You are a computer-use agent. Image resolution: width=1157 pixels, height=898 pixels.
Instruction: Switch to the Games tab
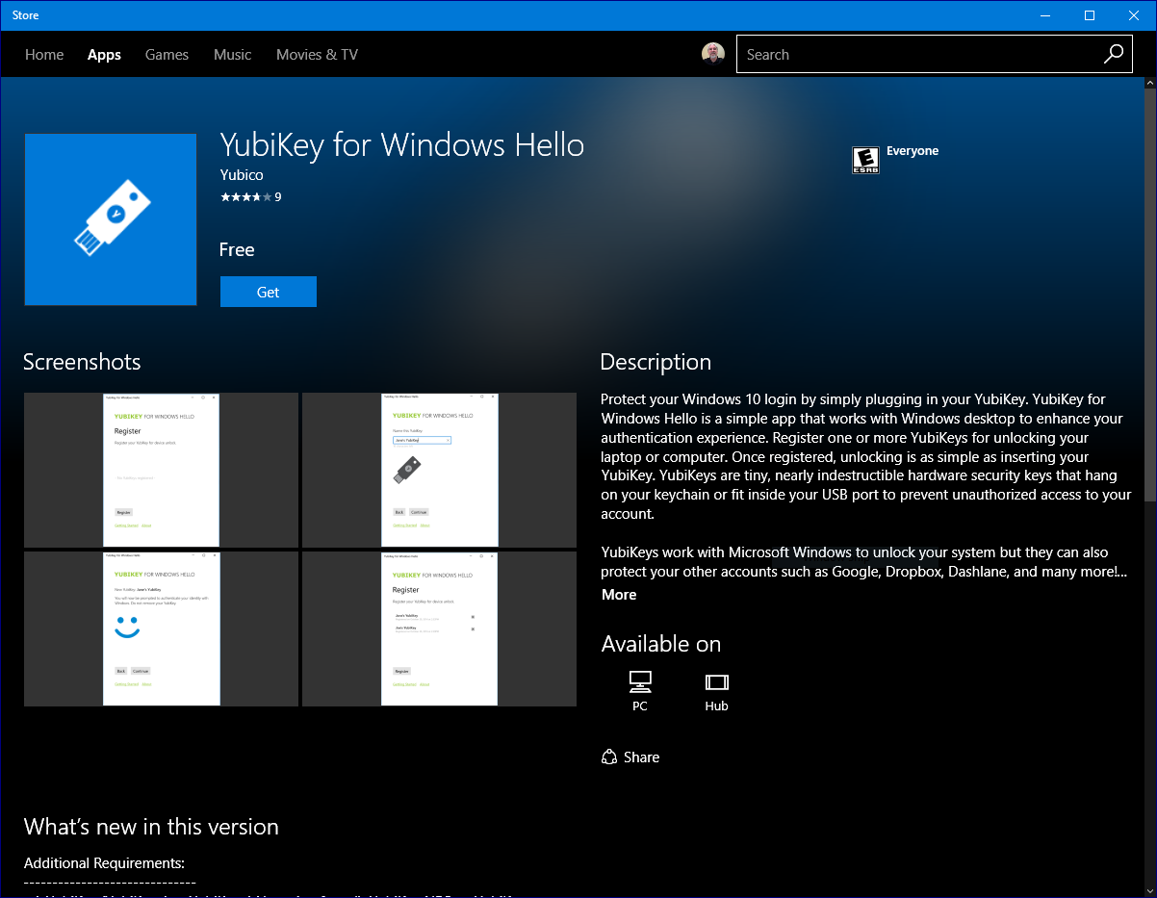pos(167,55)
